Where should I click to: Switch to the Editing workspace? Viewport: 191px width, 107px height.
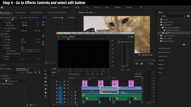(x=77, y=7)
